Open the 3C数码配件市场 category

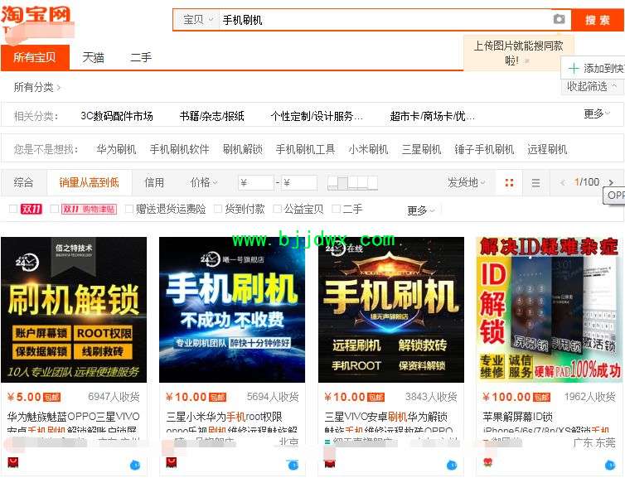pyautogui.click(x=117, y=116)
